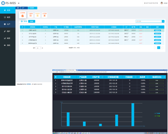The image size is (168, 134).
Task: Click the tallest bar in the bar chart
Action: [x=133, y=115]
